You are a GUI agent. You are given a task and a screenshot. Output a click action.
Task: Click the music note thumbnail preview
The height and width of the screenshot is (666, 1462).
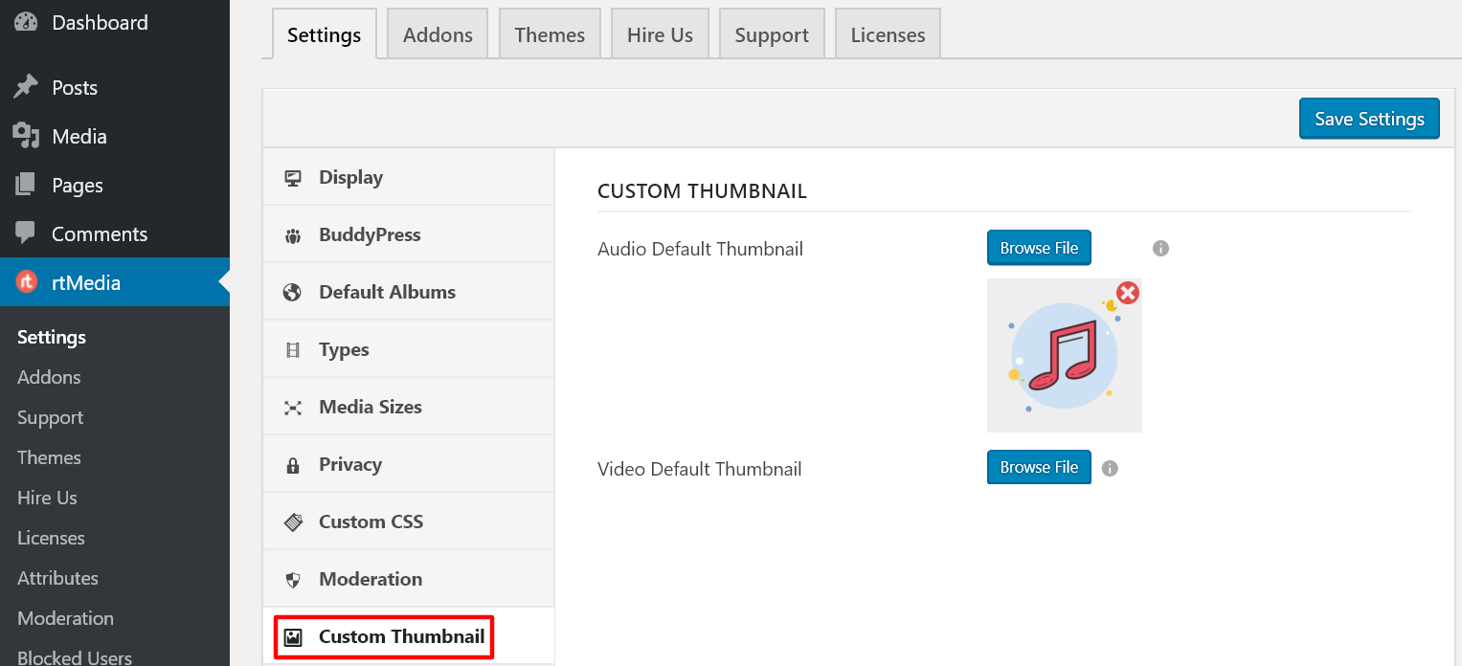(1064, 355)
